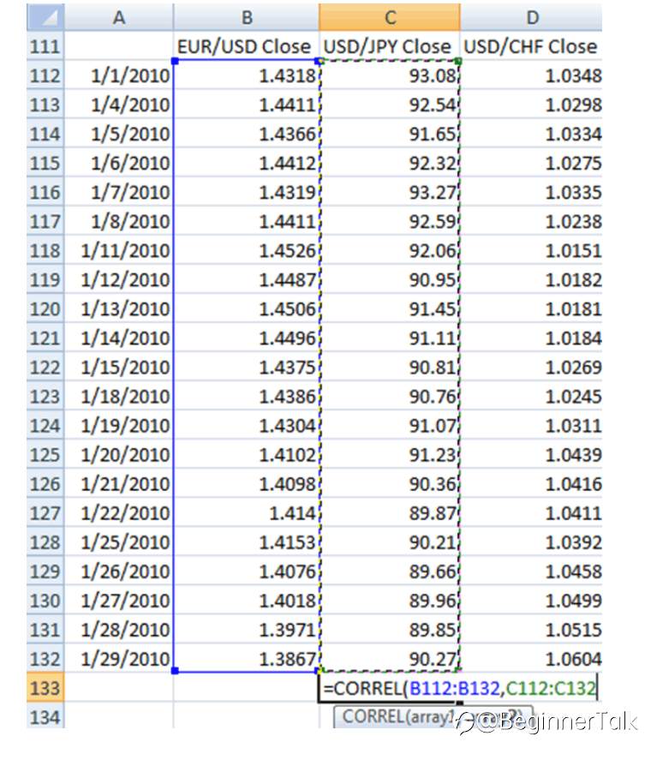Select row 134 header
Viewport: 645px width, 760px height.
pos(45,715)
